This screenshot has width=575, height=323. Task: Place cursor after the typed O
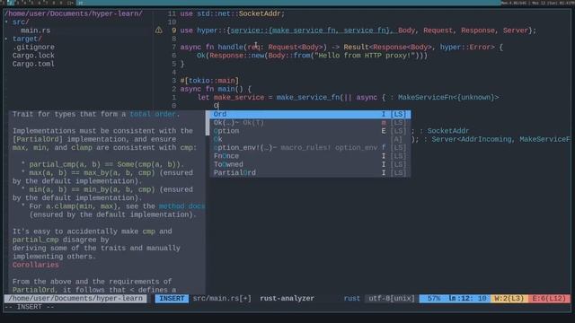click(x=218, y=106)
